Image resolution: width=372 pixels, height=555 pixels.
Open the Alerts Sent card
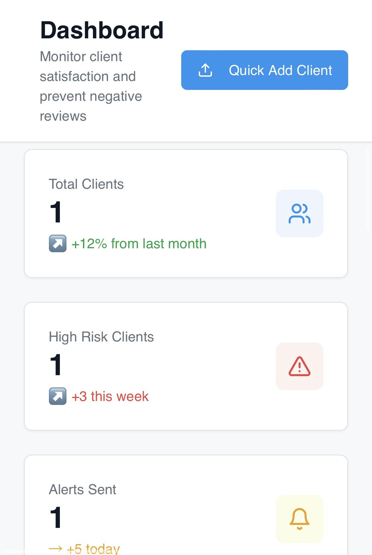pyautogui.click(x=186, y=505)
